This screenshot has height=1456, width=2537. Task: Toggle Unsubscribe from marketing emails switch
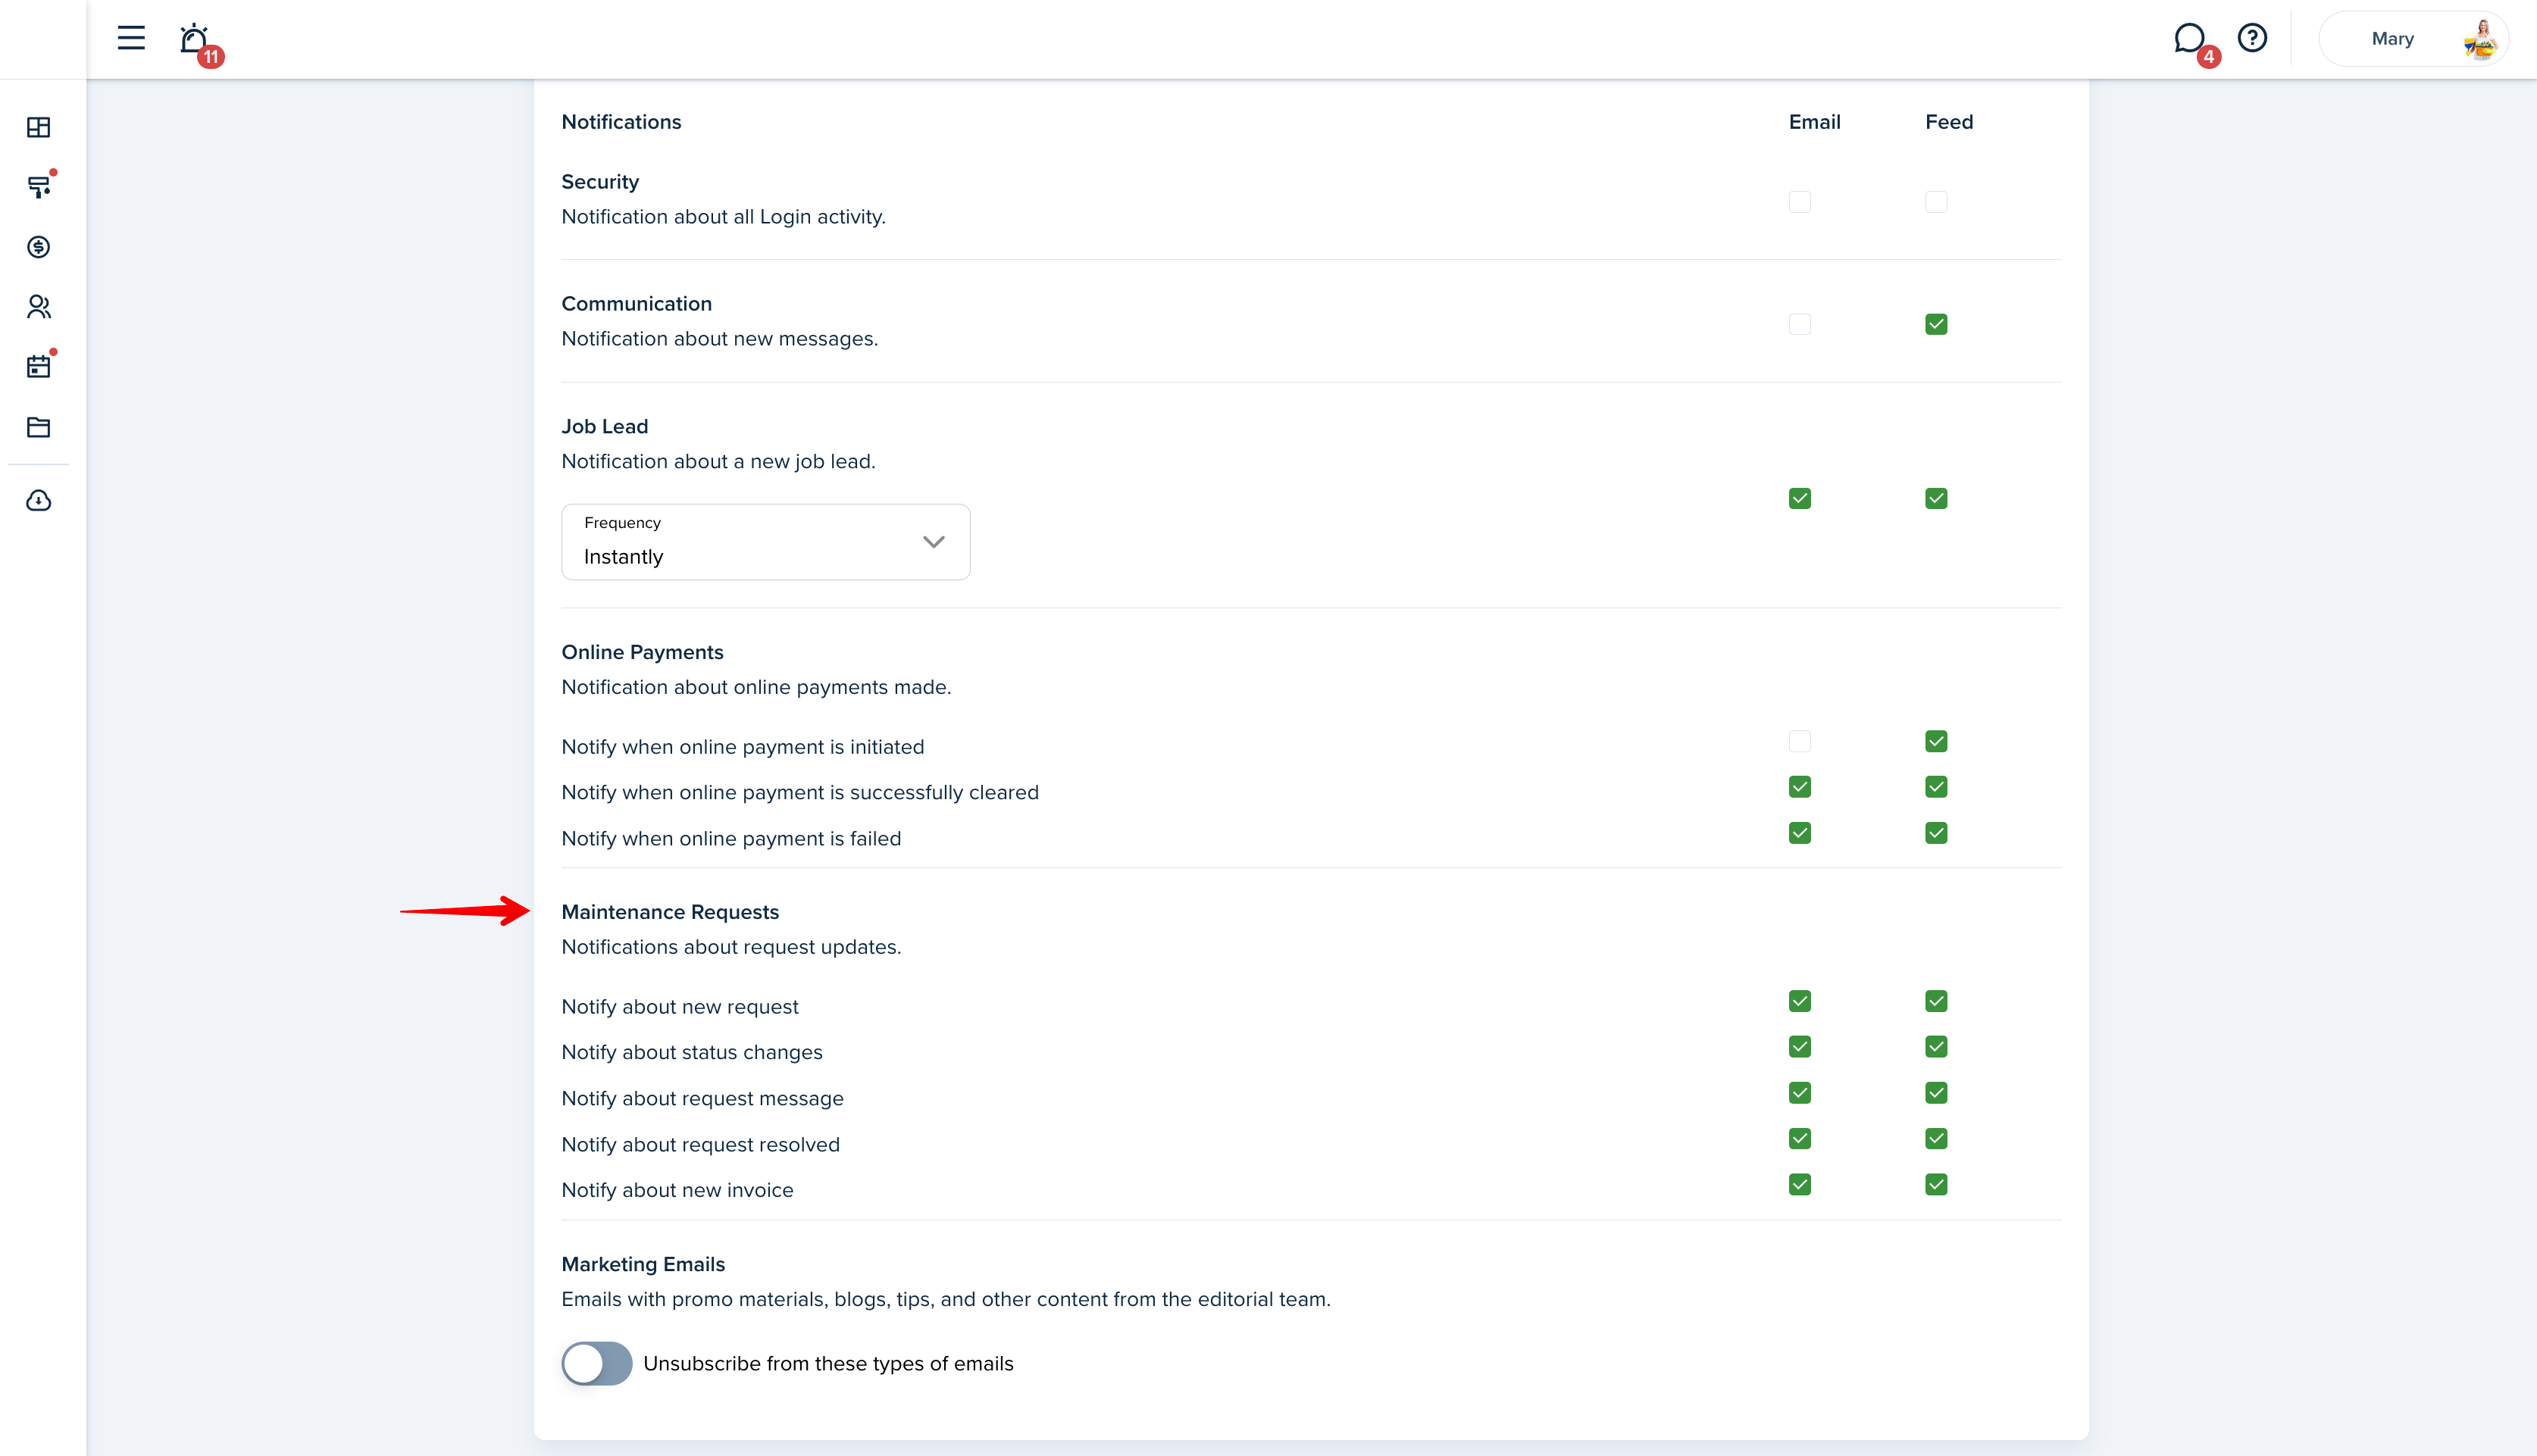597,1363
